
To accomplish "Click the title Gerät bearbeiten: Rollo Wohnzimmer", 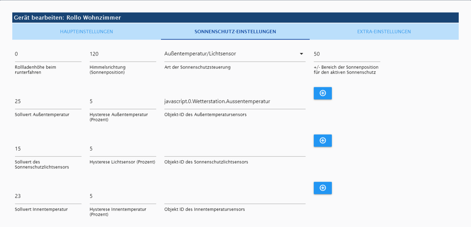I will click(x=68, y=17).
